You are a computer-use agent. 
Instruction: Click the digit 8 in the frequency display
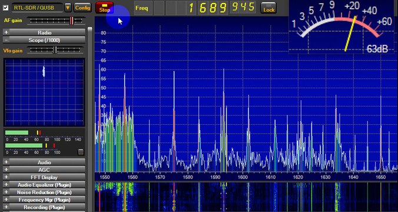(x=213, y=8)
